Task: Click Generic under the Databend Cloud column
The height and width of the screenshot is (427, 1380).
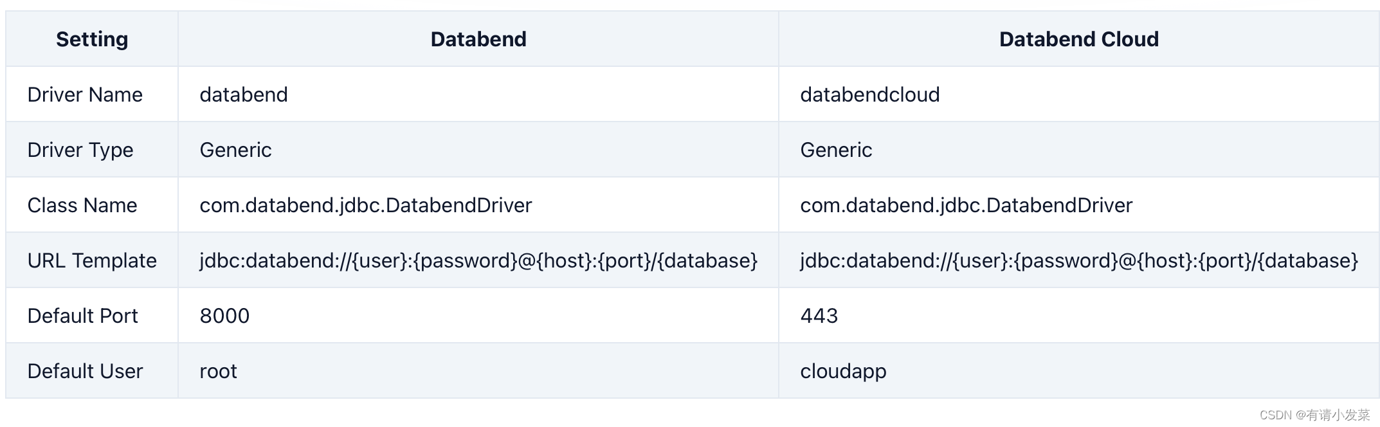Action: 836,150
